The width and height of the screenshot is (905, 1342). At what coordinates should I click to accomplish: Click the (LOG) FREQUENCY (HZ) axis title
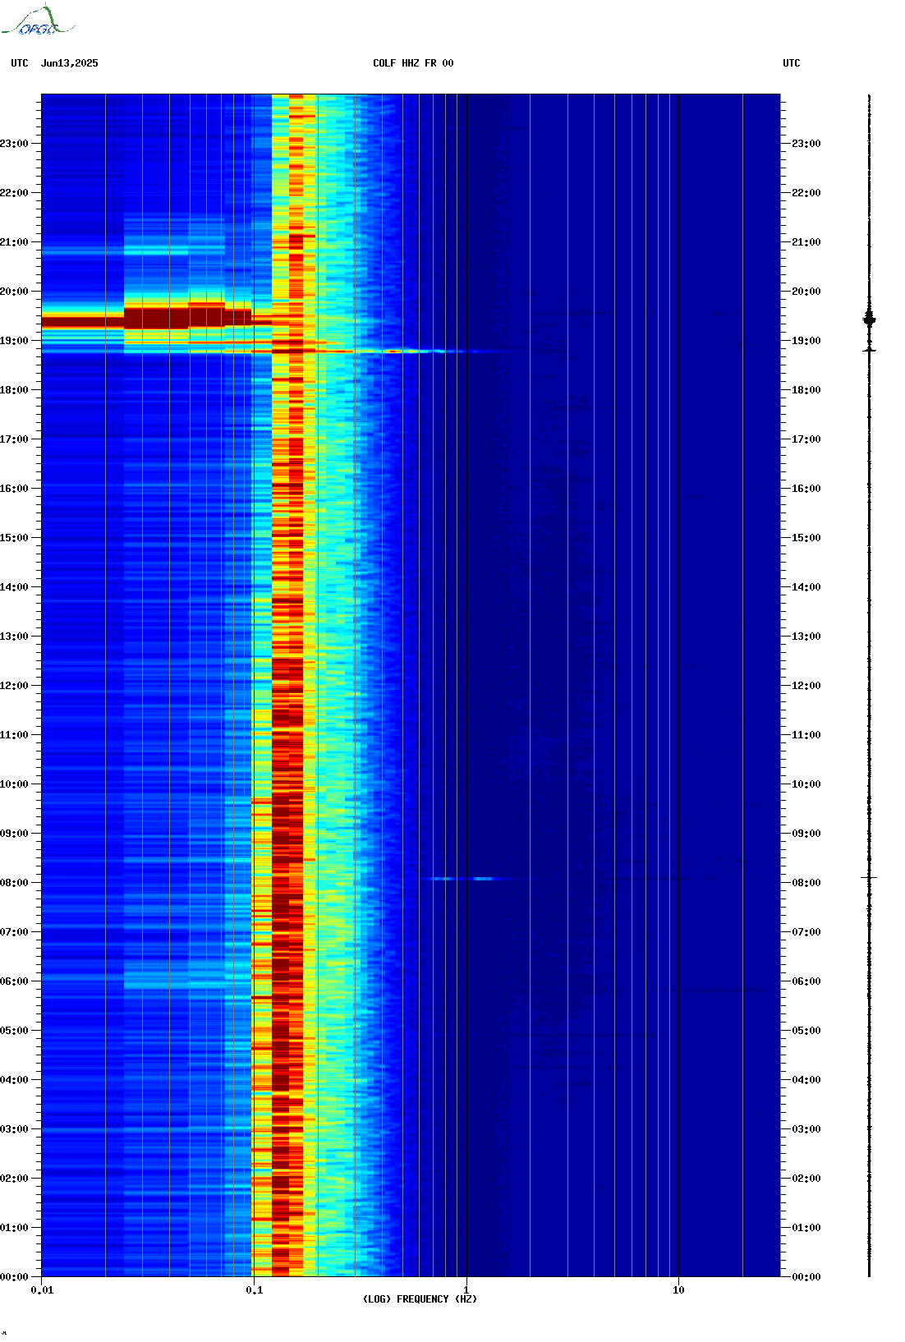pyautogui.click(x=420, y=1299)
